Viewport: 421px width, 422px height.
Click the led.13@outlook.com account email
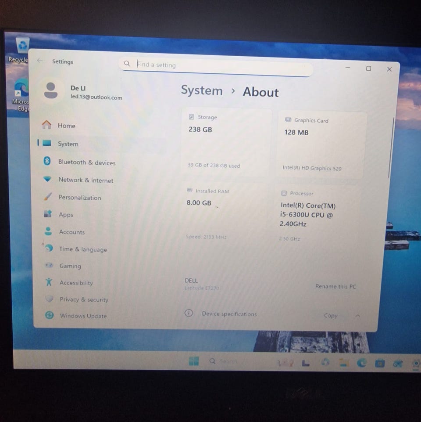coord(96,97)
